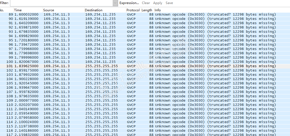Click GVCP protocol cell in packet 90
The width and height of the screenshot is (290, 136).
tap(131, 19)
